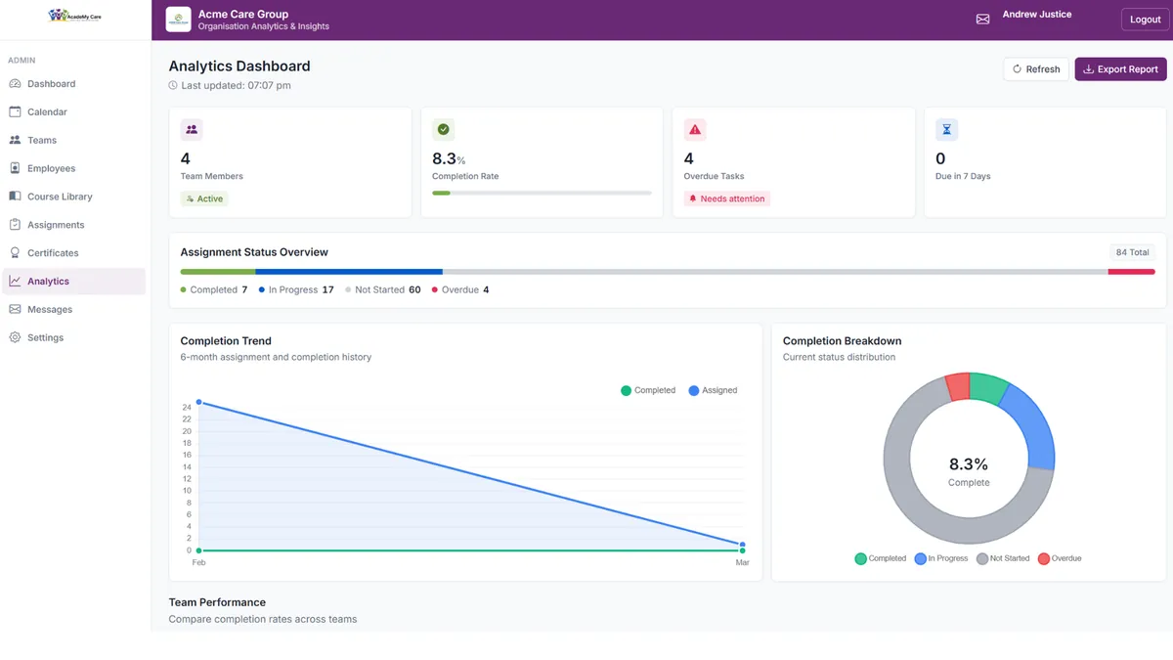Screen dimensions: 1173x660
Task: Toggle the Completed series in trend legend
Action: [x=648, y=390]
